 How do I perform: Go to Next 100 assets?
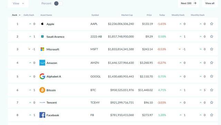[189, 3]
